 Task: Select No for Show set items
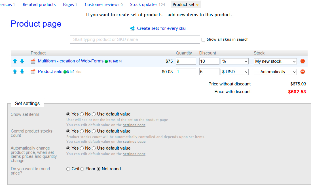[82, 114]
